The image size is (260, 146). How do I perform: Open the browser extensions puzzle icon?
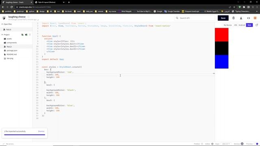(x=244, y=7)
